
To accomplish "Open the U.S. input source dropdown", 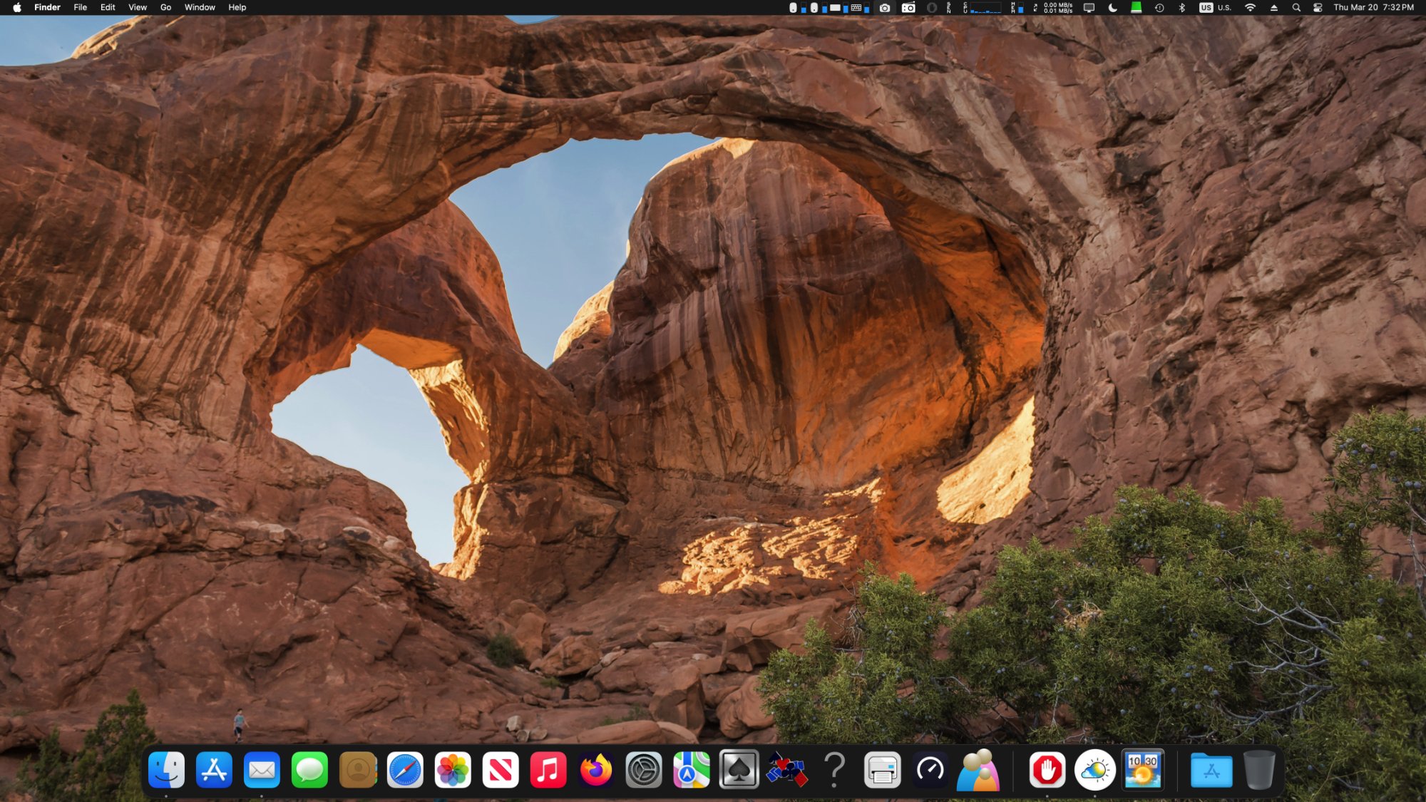I will tap(1215, 8).
